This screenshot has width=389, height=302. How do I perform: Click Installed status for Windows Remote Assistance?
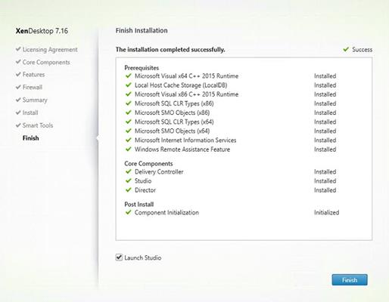click(x=325, y=149)
